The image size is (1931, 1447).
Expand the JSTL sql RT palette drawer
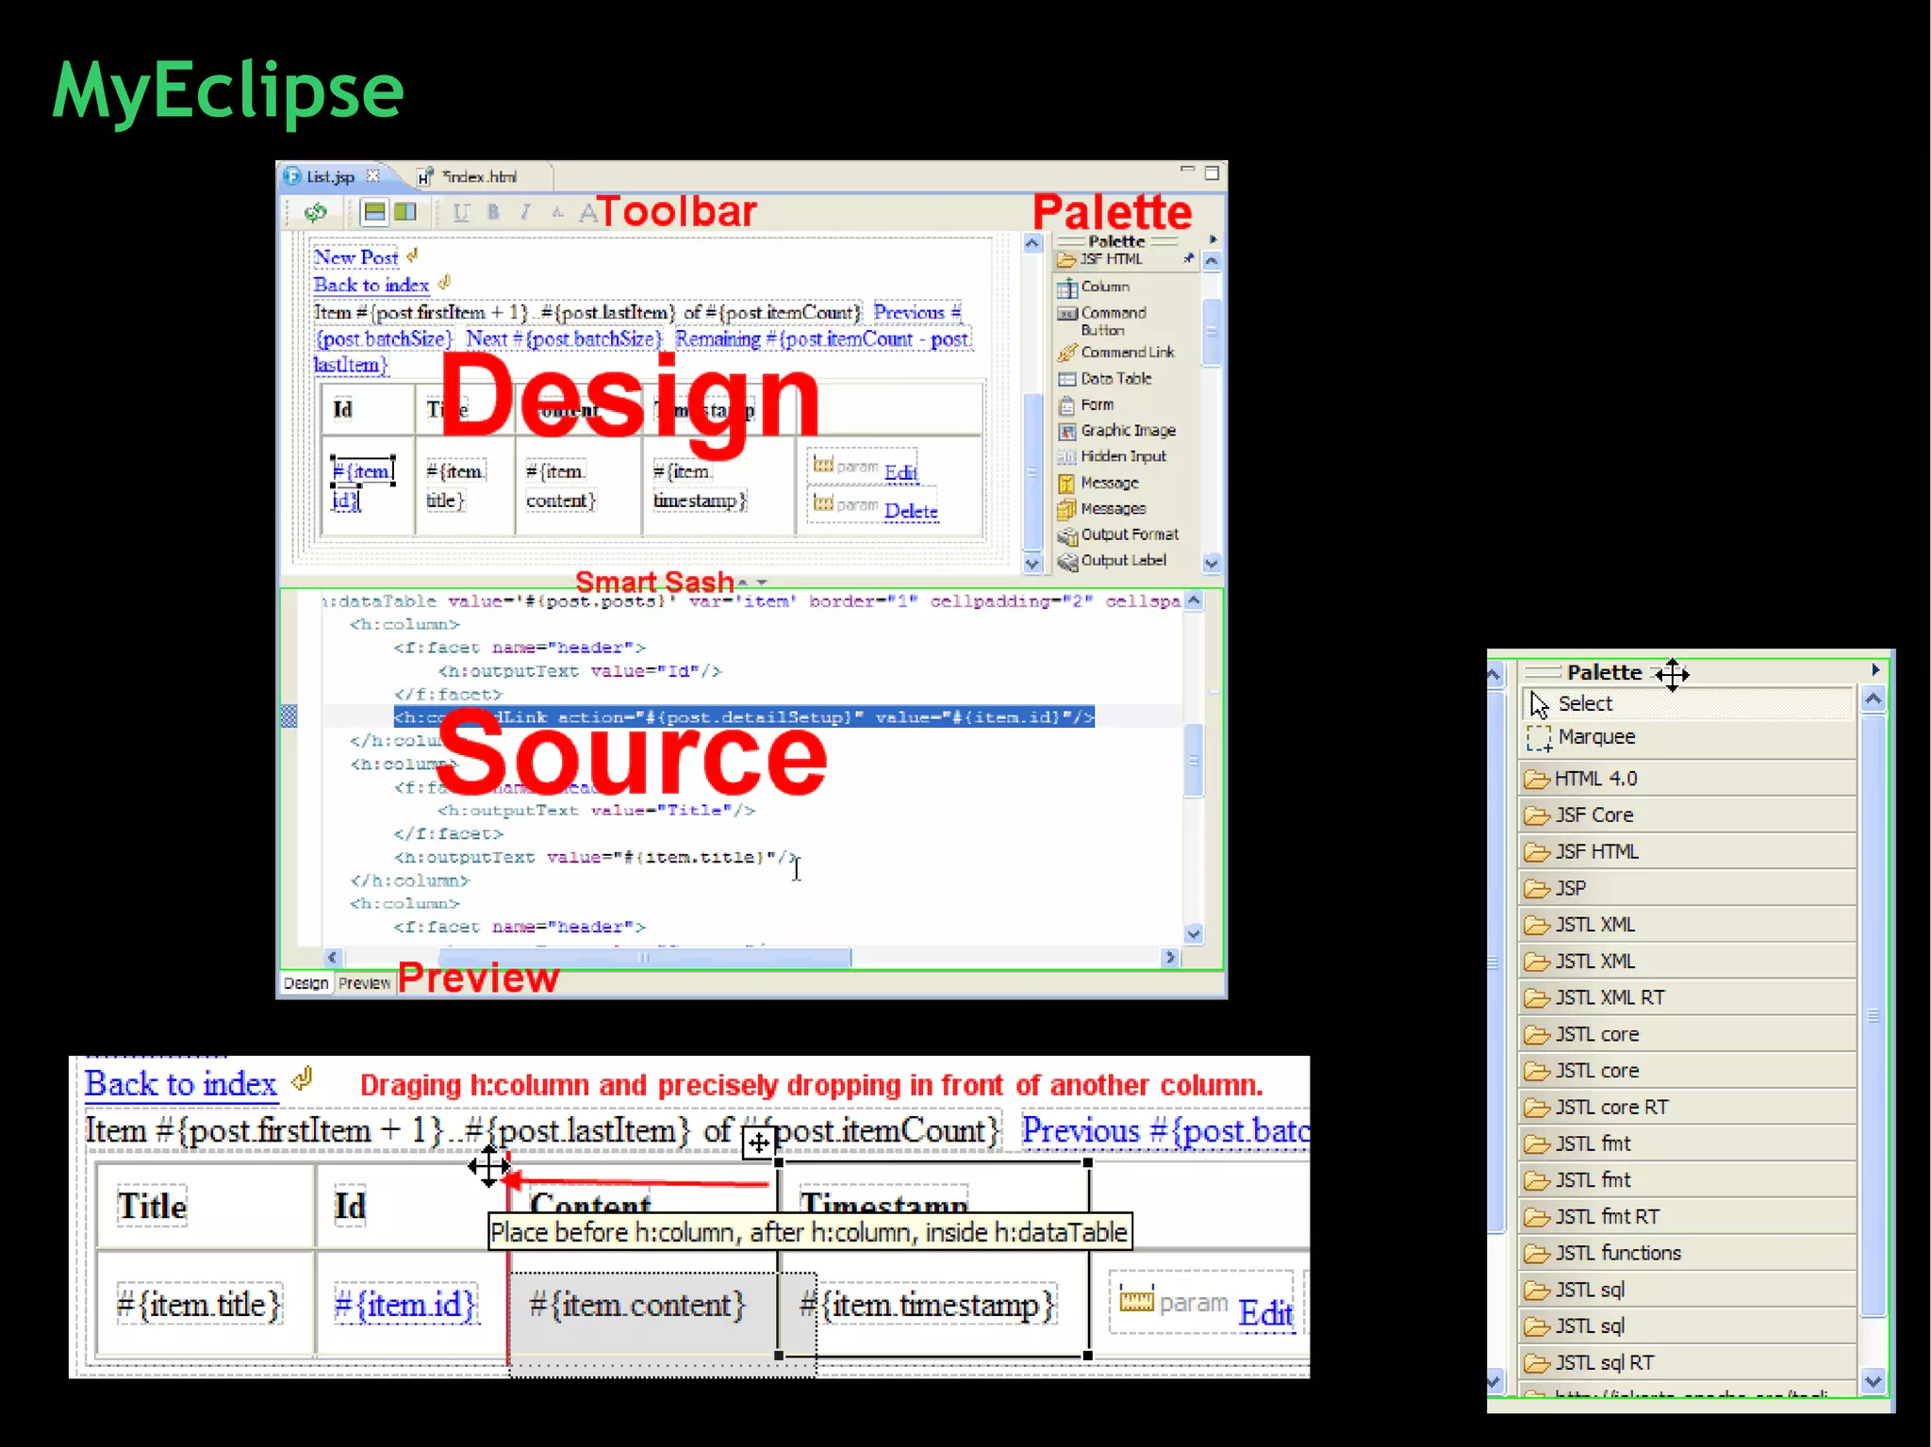[x=1688, y=1363]
